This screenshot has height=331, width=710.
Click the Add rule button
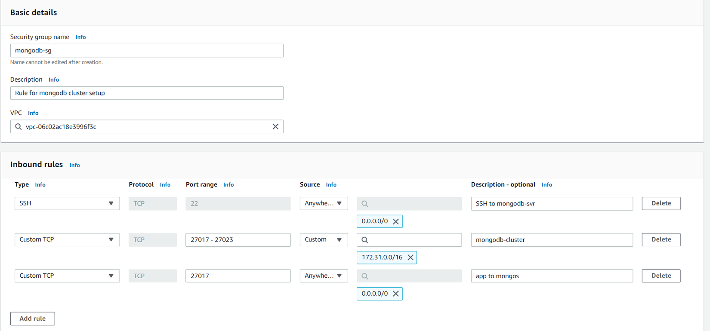coord(33,319)
